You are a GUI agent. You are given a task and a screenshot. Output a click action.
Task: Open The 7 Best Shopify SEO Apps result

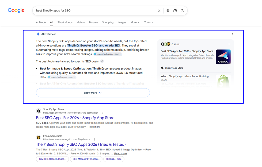coord(81,144)
